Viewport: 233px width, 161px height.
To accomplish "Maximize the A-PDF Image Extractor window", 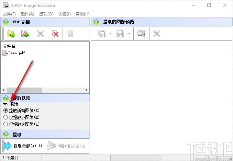I will click(209, 5).
